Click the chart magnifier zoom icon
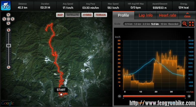Screen dimensions: 196x107 point(184,24)
